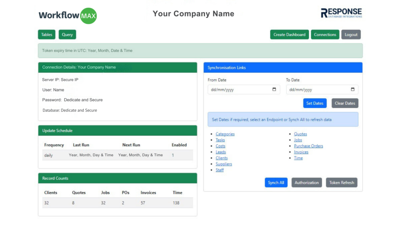
Task: Sync the Categories endpoint link
Action: [225, 134]
